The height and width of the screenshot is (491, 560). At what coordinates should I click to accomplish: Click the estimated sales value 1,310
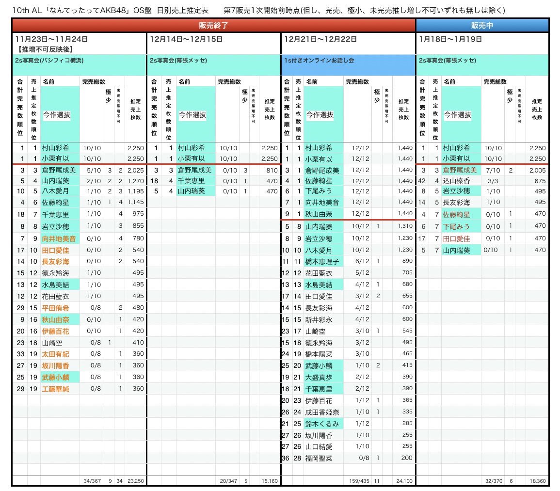(x=405, y=226)
